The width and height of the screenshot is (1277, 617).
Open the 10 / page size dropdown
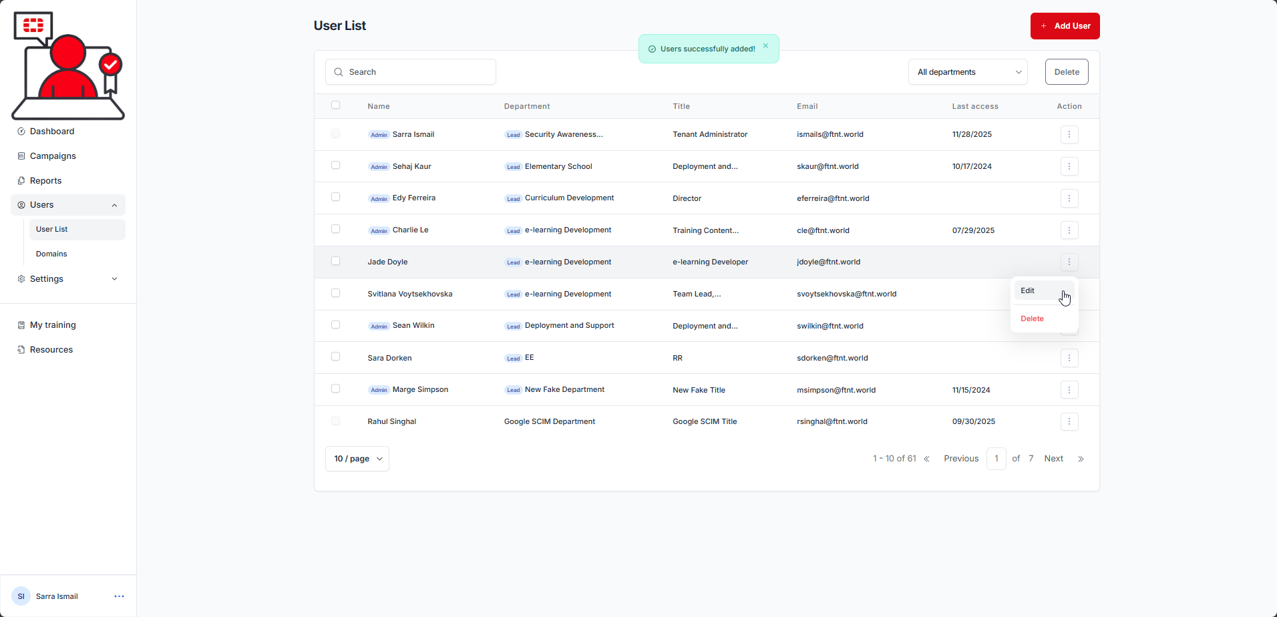pyautogui.click(x=357, y=459)
